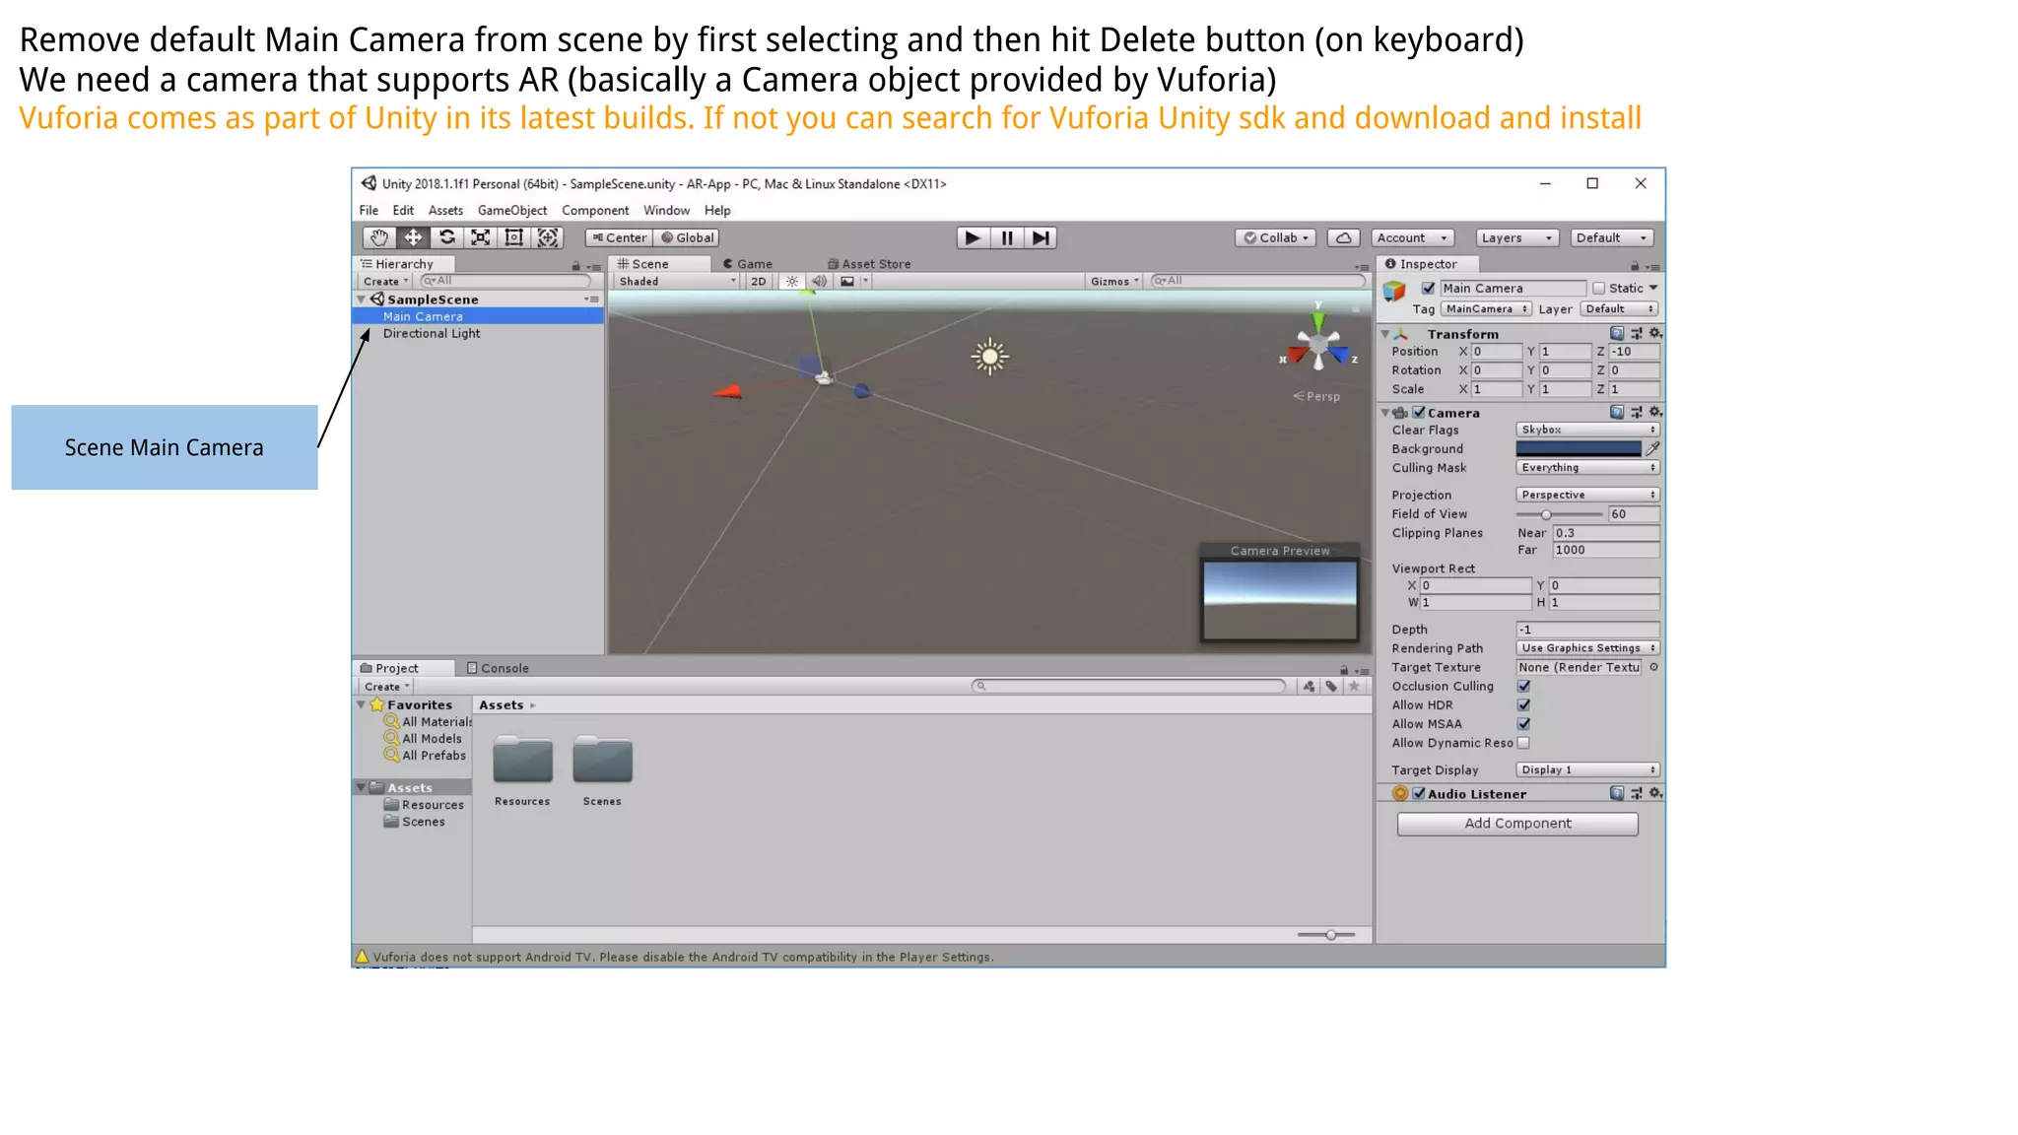
Task: Disable the Camera component checkbox
Action: (x=1419, y=412)
